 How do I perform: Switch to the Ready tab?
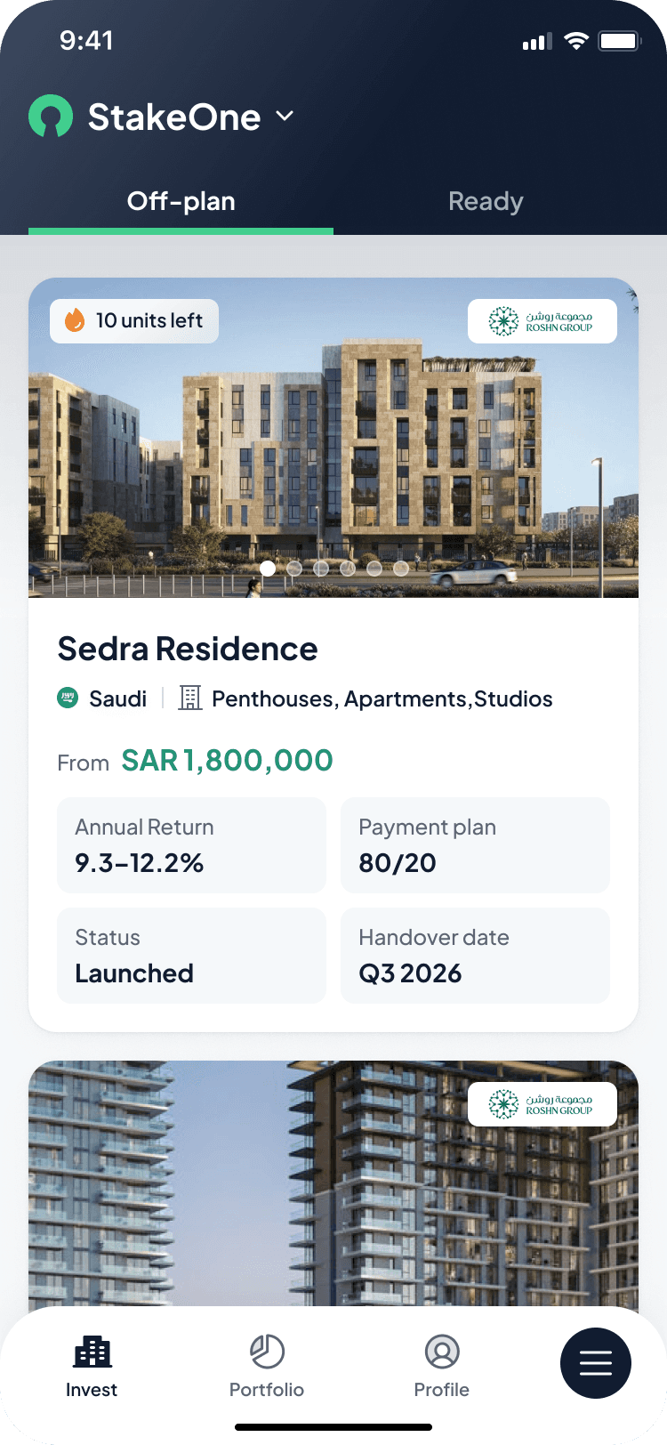click(x=486, y=202)
